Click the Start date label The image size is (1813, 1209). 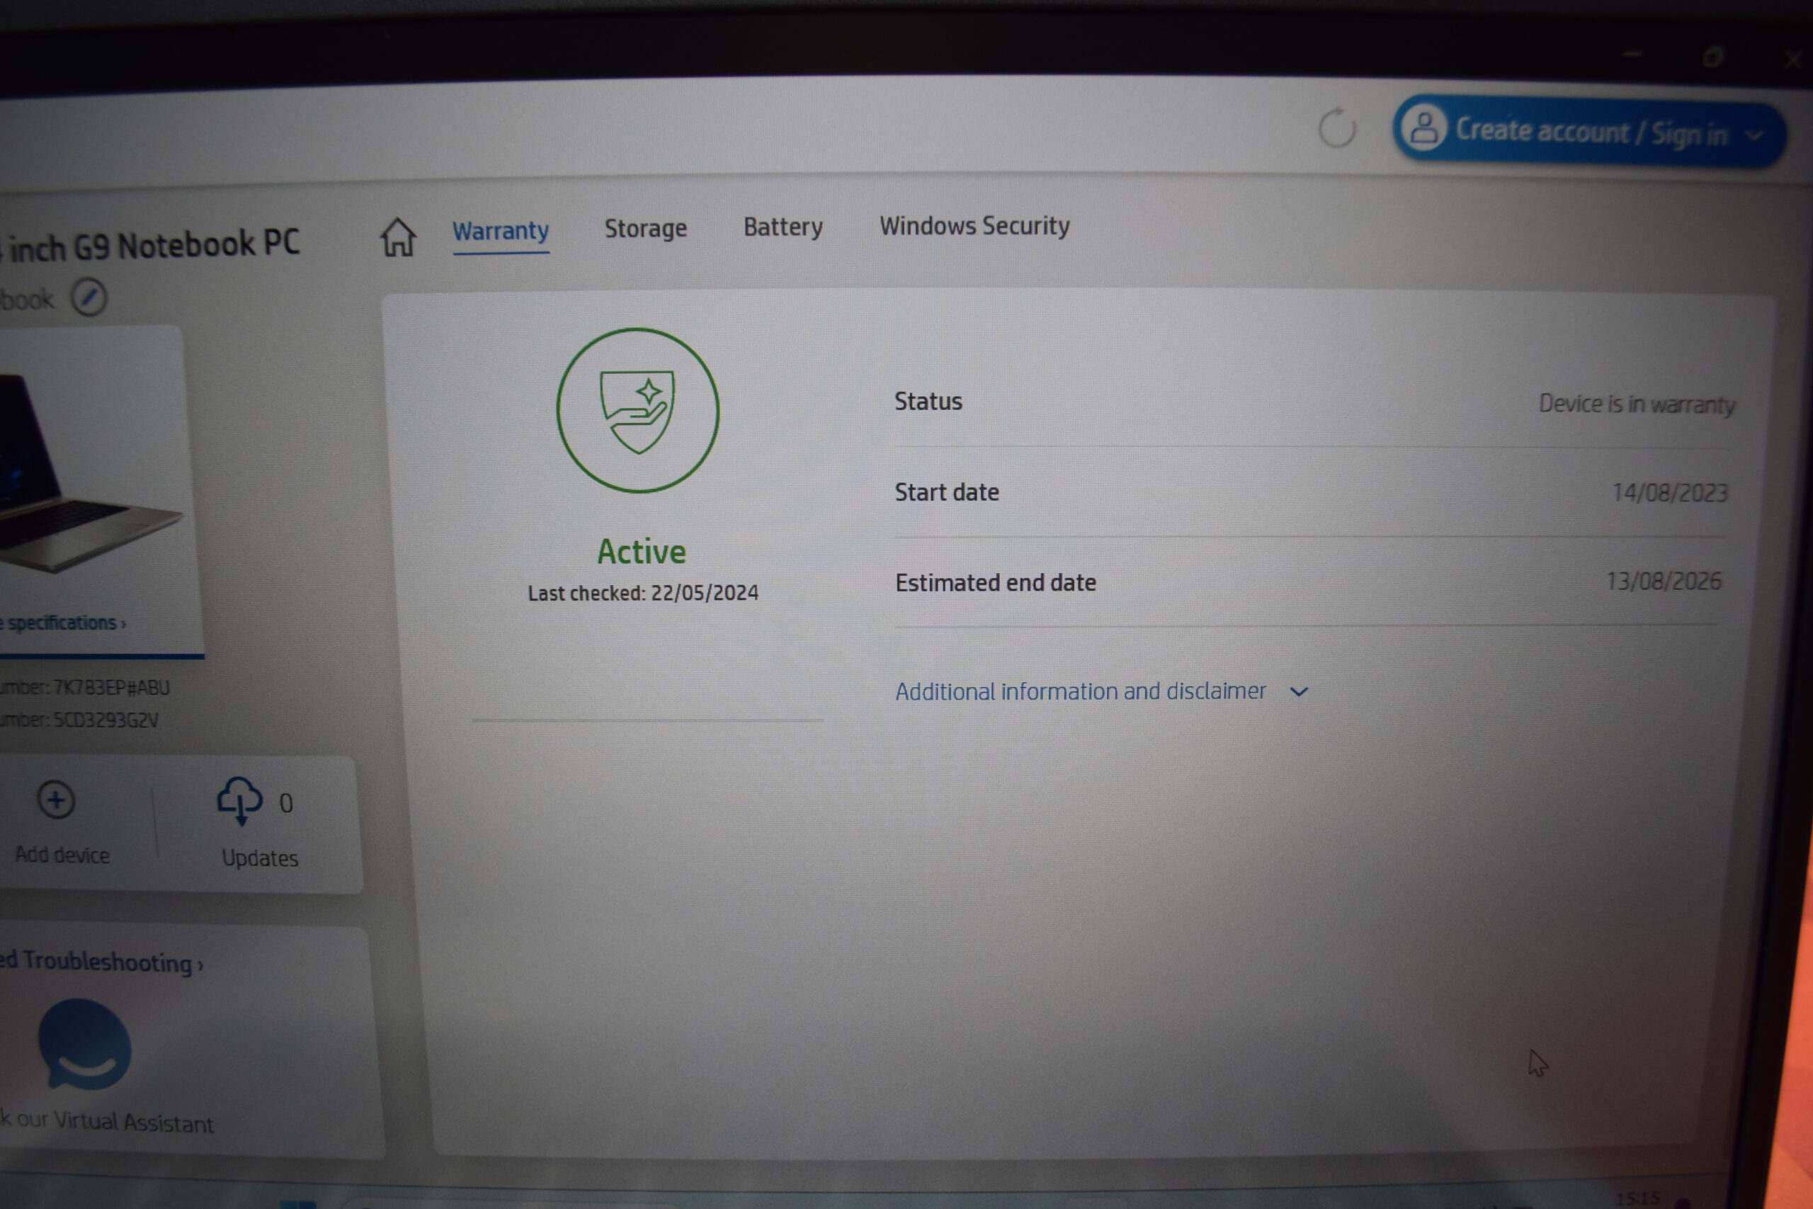pos(947,492)
